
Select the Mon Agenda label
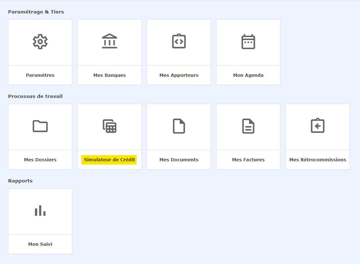(x=248, y=75)
